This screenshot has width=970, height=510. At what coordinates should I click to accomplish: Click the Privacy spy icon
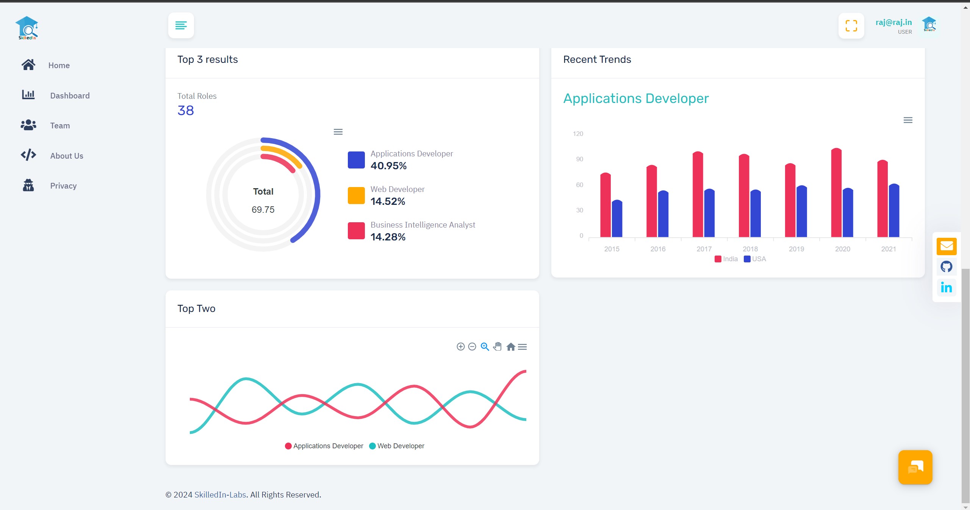pyautogui.click(x=28, y=185)
